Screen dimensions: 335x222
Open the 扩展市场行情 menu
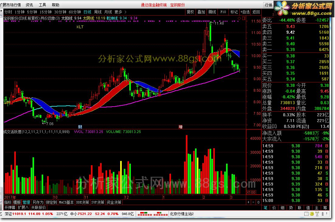pyautogui.click(x=11, y=5)
